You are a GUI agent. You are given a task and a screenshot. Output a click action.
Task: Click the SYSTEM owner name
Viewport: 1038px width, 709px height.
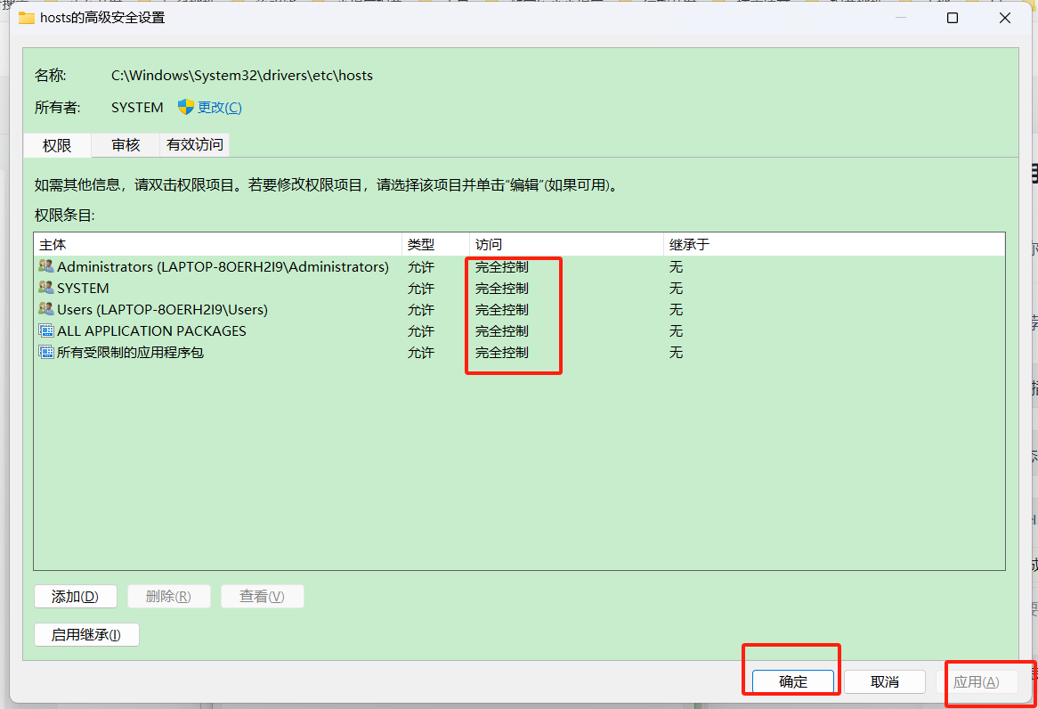tap(137, 108)
